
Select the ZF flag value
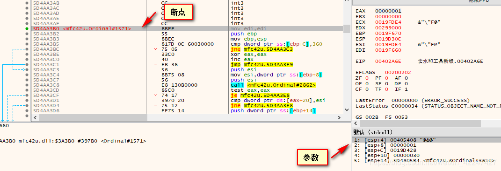367,78
